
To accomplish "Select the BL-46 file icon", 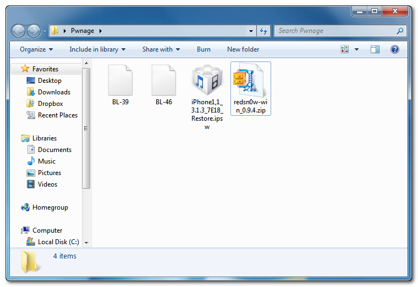I will pos(163,81).
